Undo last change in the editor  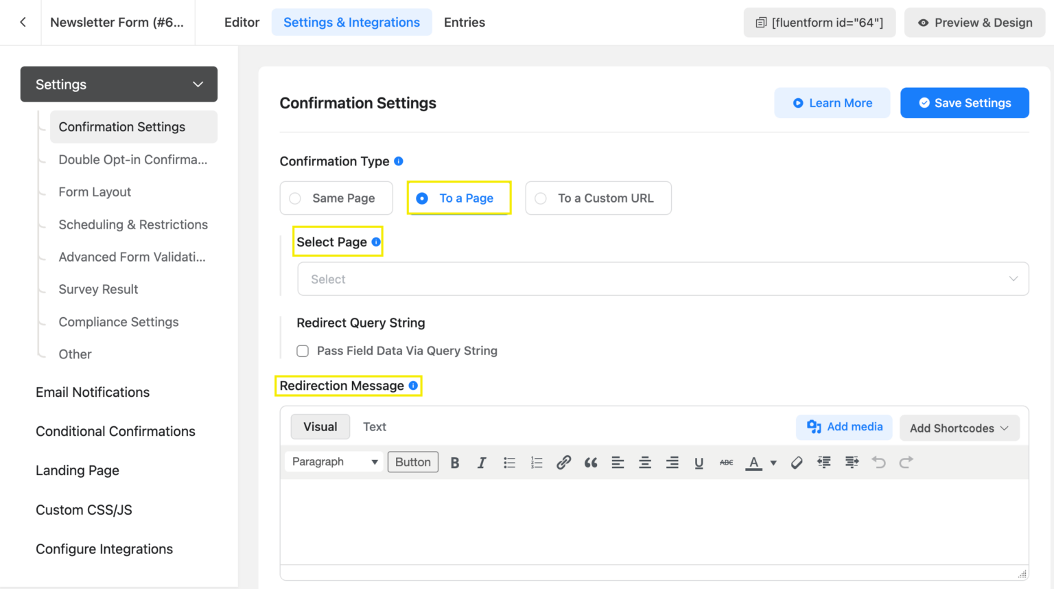[x=879, y=462]
